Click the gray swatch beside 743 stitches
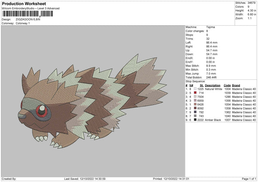The image size is (258, 182). pyautogui.click(x=195, y=116)
